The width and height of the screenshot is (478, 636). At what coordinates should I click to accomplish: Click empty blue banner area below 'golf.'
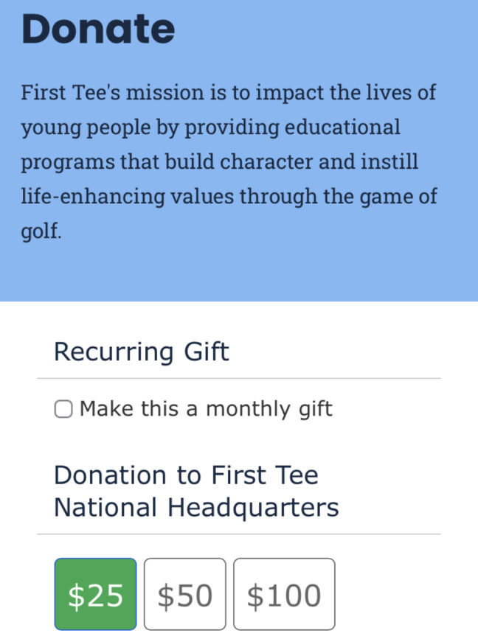239,272
